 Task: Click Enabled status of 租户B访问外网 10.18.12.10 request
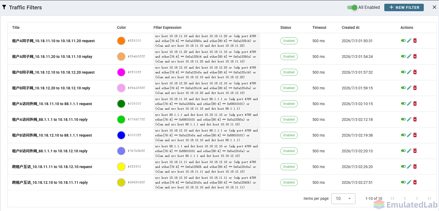(x=289, y=135)
